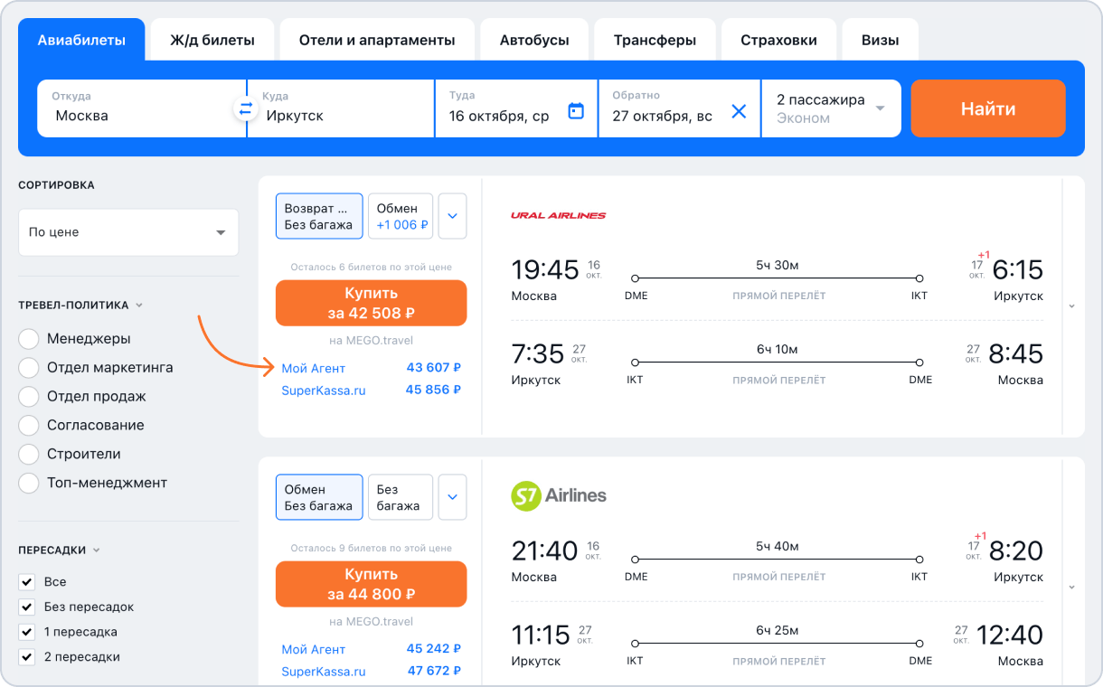Open calendar icon in departure date field
This screenshot has height=687, width=1103.
576,110
